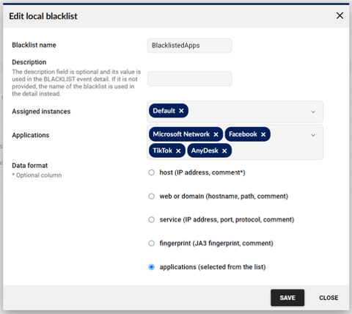
Task: Click the AnyDesk tag label
Action: (x=205, y=150)
